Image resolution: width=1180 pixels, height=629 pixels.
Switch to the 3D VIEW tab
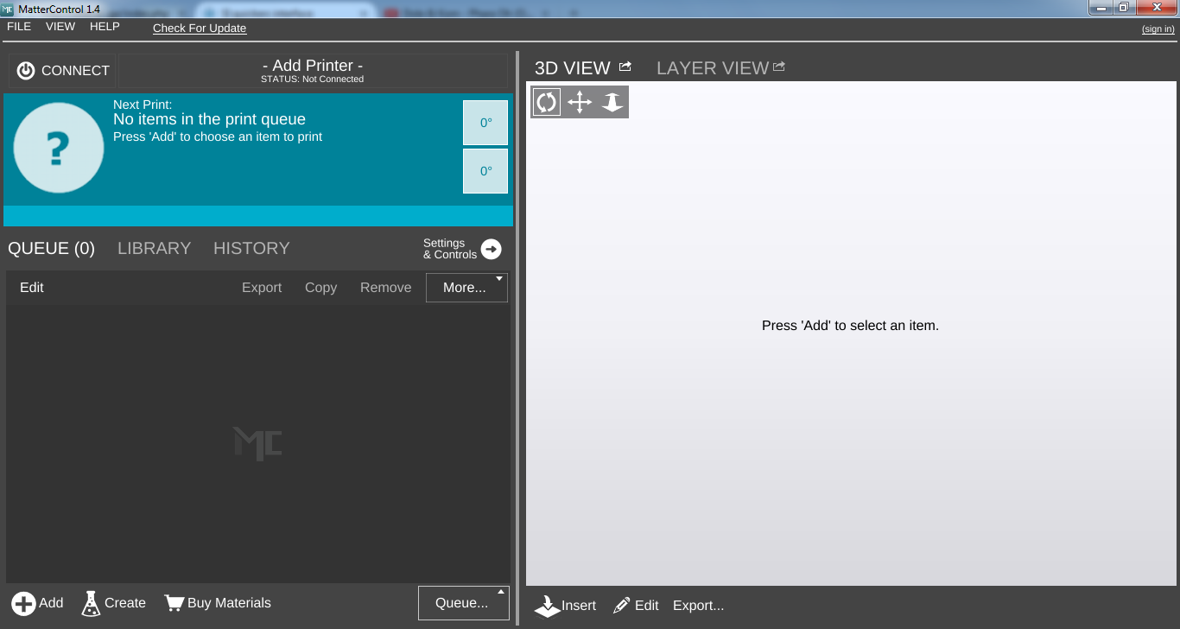coord(573,68)
